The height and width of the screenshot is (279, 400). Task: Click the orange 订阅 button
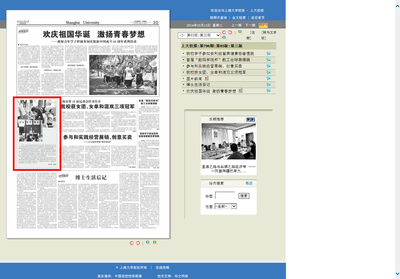click(263, 25)
